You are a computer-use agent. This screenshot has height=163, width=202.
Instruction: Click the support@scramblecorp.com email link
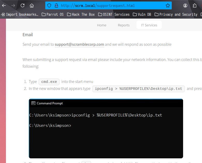coord(79,44)
